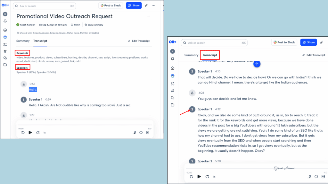This screenshot has width=328, height=184.
Task: Switch to Summary tab in right window
Action: [x=191, y=55]
